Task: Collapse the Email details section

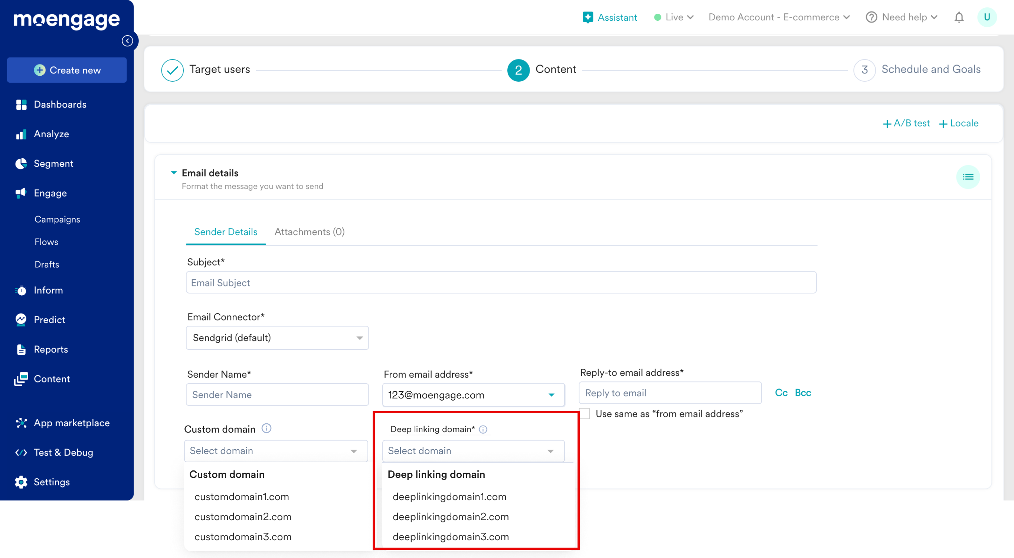Action: 174,173
